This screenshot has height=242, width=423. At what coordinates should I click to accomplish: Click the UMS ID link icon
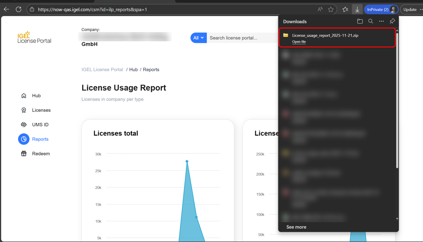point(24,125)
